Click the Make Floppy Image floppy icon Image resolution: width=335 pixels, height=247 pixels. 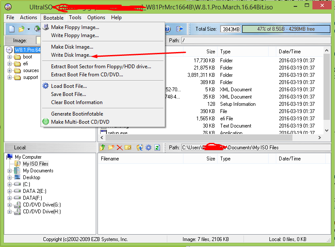(x=46, y=27)
